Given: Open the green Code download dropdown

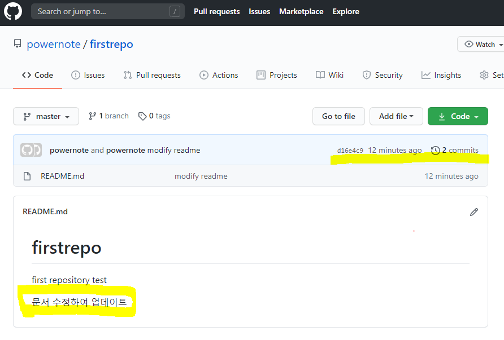Looking at the screenshot, I should click(458, 116).
